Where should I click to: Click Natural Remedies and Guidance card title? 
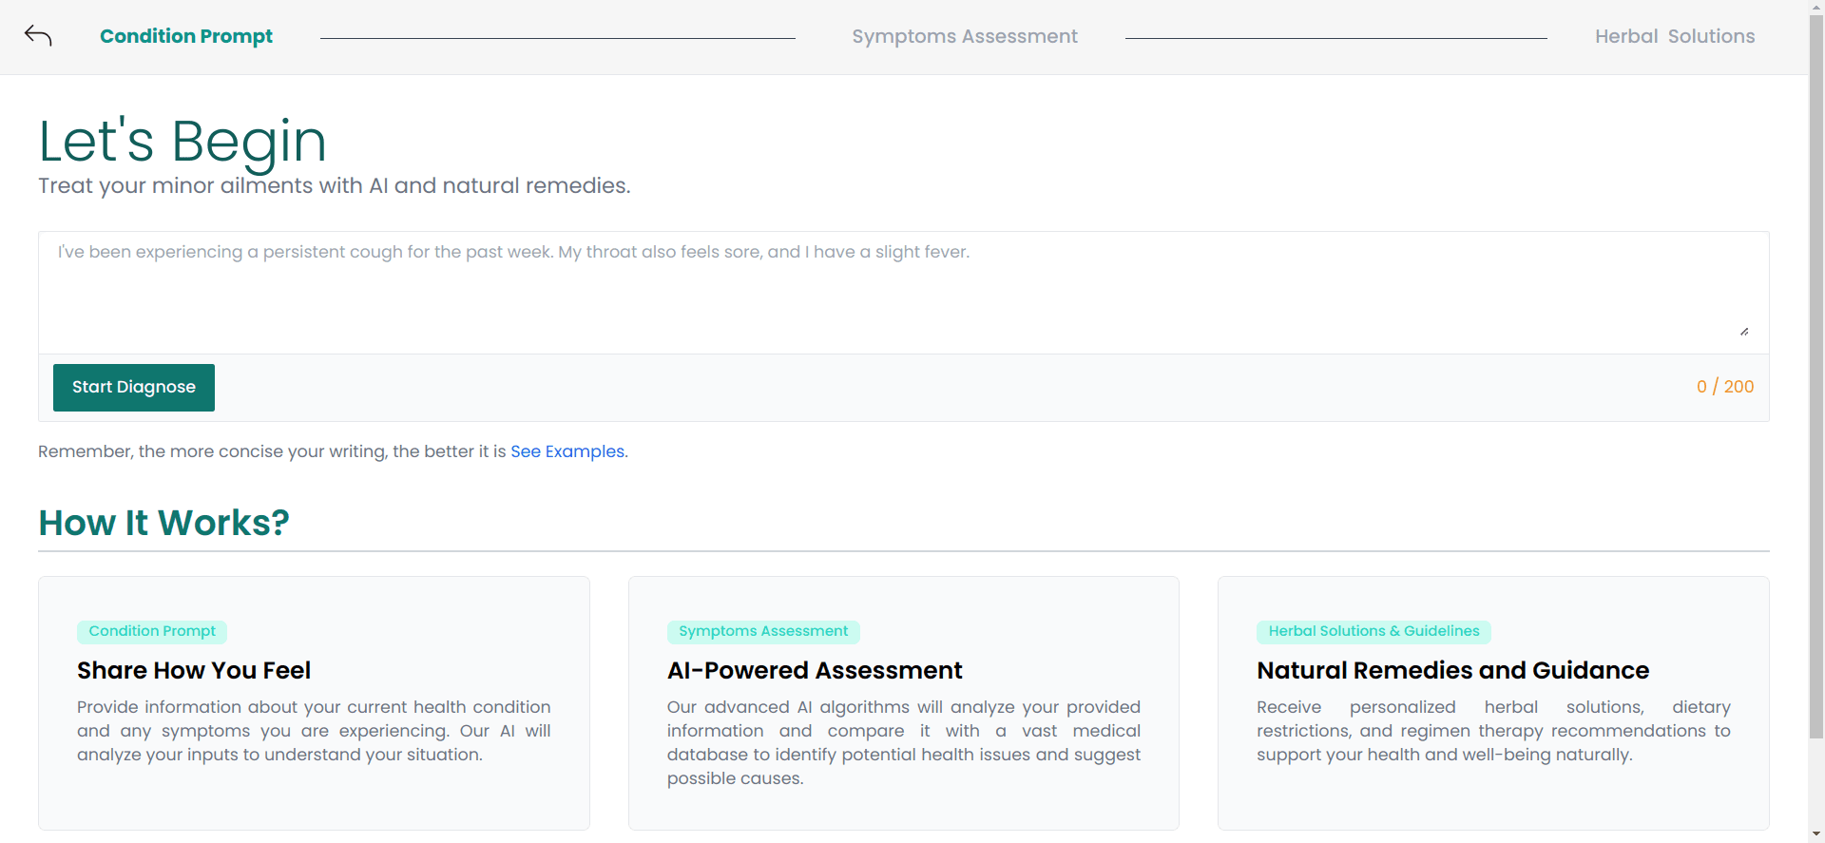(x=1452, y=670)
